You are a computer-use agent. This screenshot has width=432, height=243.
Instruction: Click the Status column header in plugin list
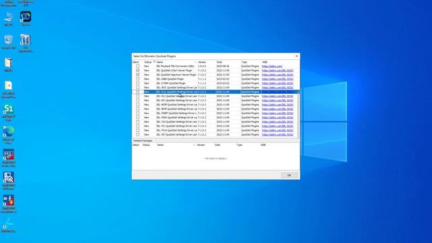point(148,62)
